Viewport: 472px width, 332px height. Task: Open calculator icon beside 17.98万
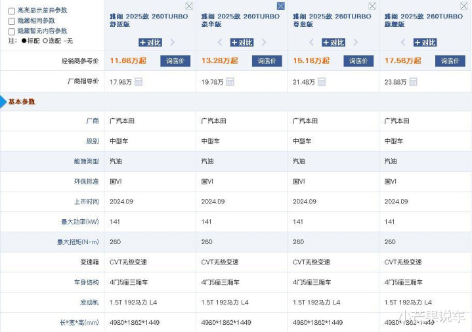139,81
